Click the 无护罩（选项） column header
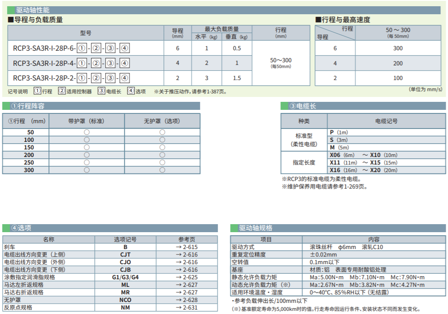The width and height of the screenshot is (448, 314). pos(162,121)
